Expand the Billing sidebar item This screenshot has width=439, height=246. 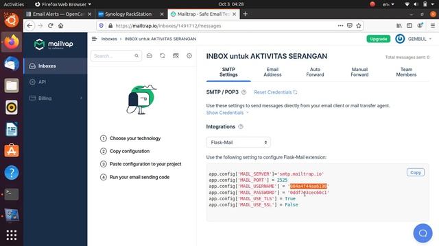pyautogui.click(x=55, y=98)
